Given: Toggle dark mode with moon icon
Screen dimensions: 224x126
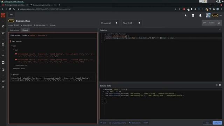Looking at the screenshot, I should 186,15.
